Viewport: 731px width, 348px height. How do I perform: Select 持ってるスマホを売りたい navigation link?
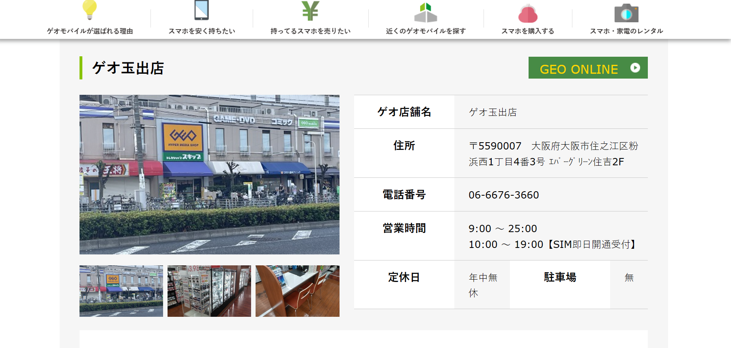click(310, 31)
